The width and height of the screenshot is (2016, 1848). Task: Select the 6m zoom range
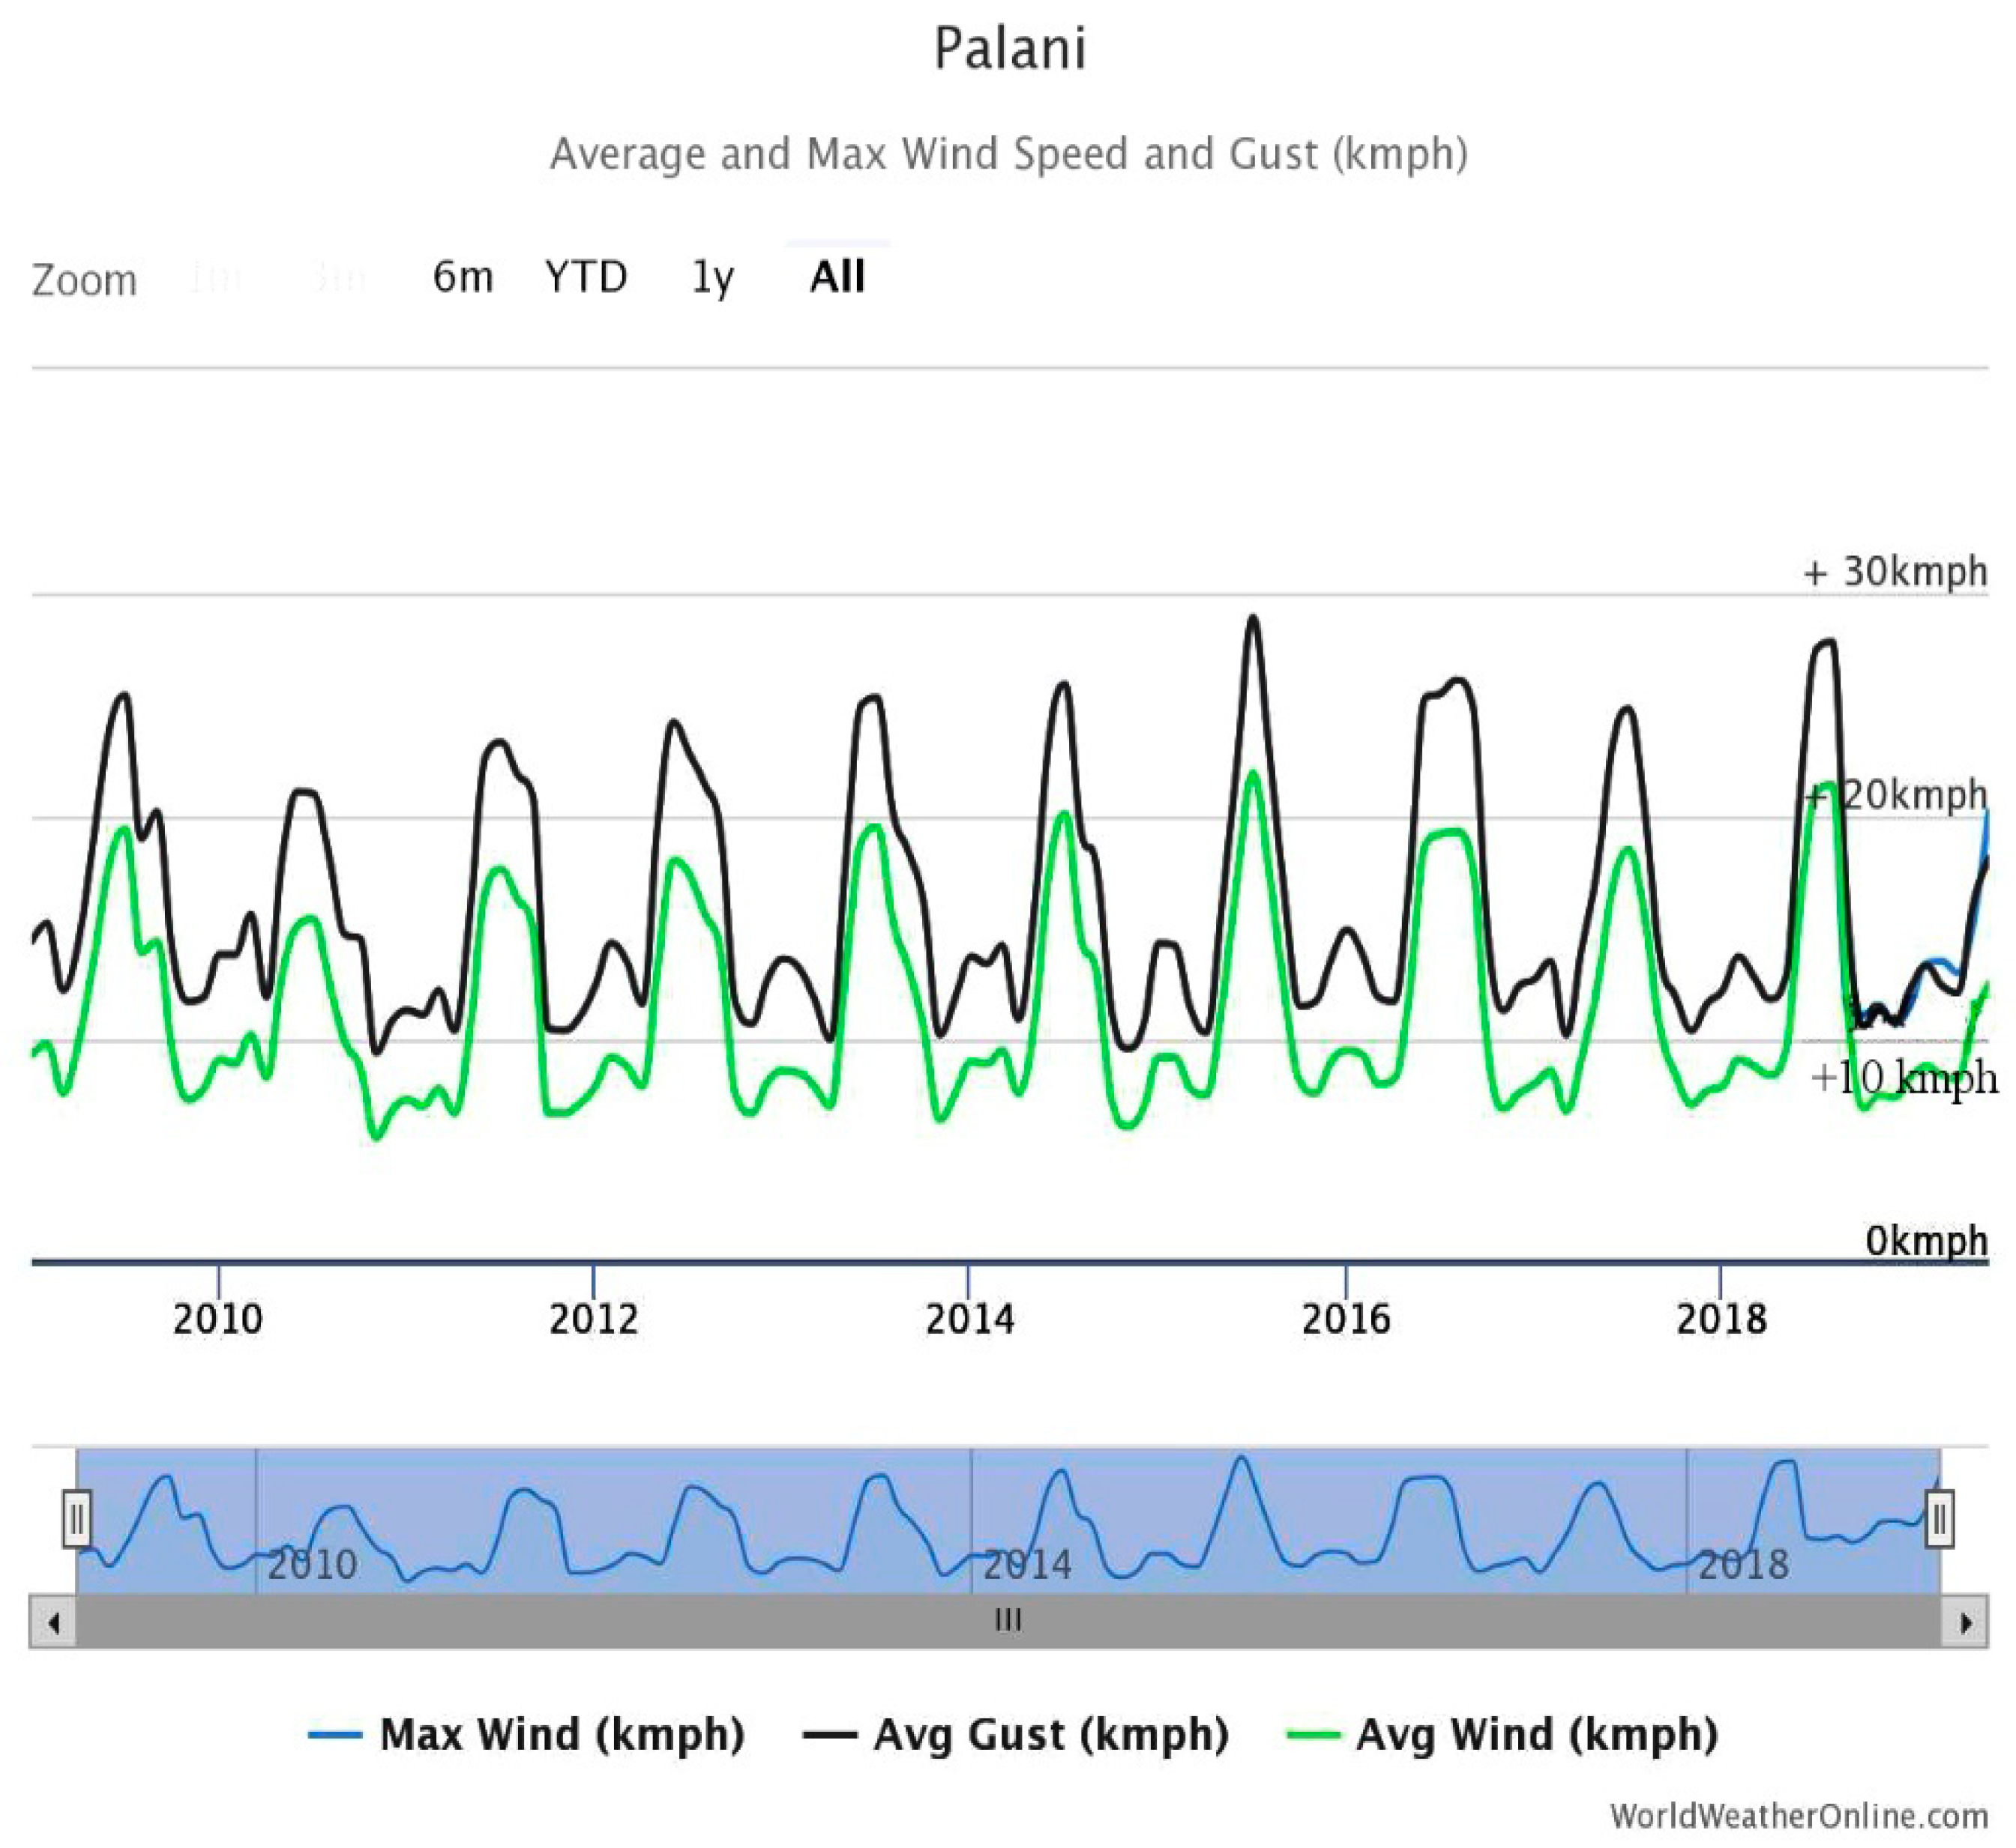(x=463, y=277)
